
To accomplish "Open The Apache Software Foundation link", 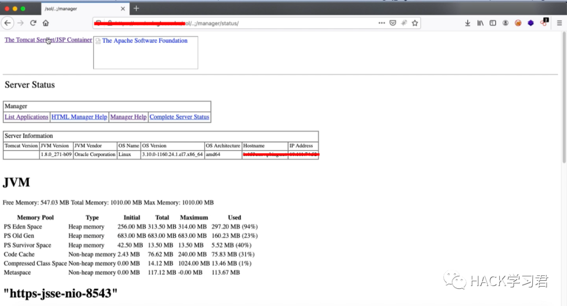I will coord(145,40).
